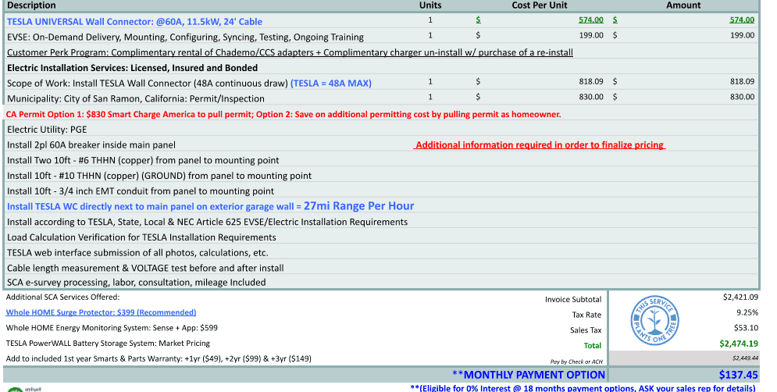Click the '3/4 inch EMT conduit' row
The height and width of the screenshot is (392, 777).
141,191
